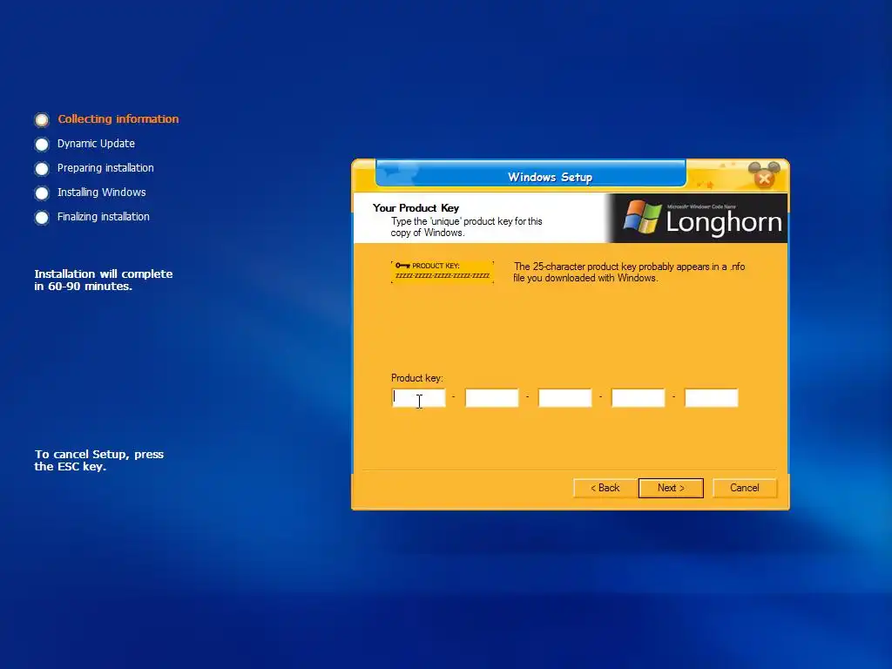Viewport: 892px width, 669px height.
Task: Cancel the Windows Setup wizard
Action: pyautogui.click(x=744, y=488)
